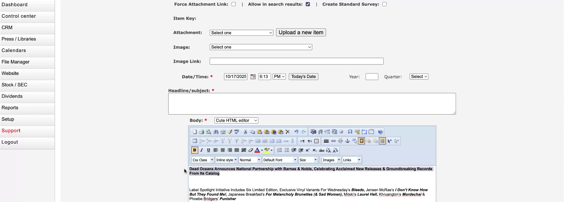This screenshot has width=567, height=202.
Task: Open the editor Help question mark icon
Action: [x=380, y=132]
